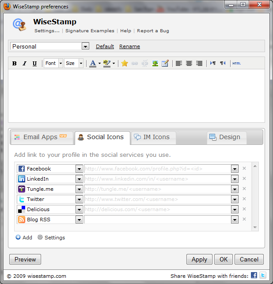This screenshot has height=284, width=273.
Task: Remove the Blog RSS row with X
Action: 244,219
